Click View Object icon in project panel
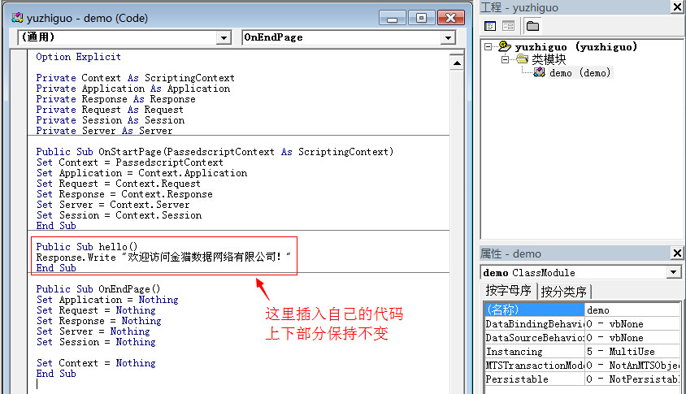The width and height of the screenshot is (686, 394). coord(508,26)
